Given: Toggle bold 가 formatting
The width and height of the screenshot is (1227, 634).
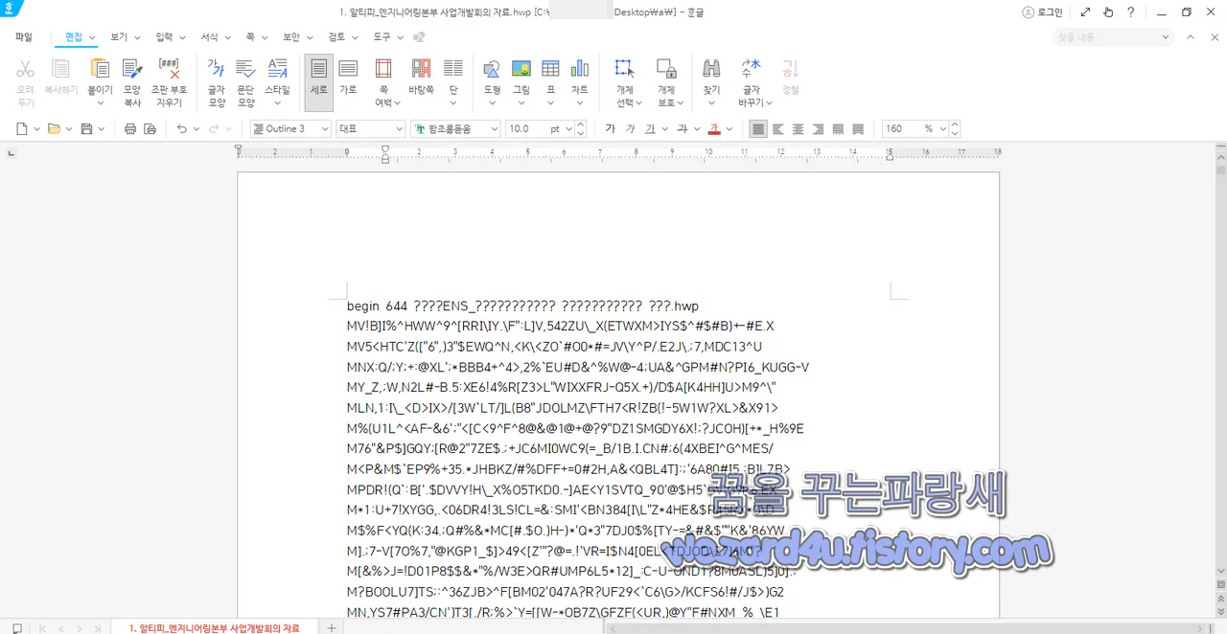Looking at the screenshot, I should (611, 128).
